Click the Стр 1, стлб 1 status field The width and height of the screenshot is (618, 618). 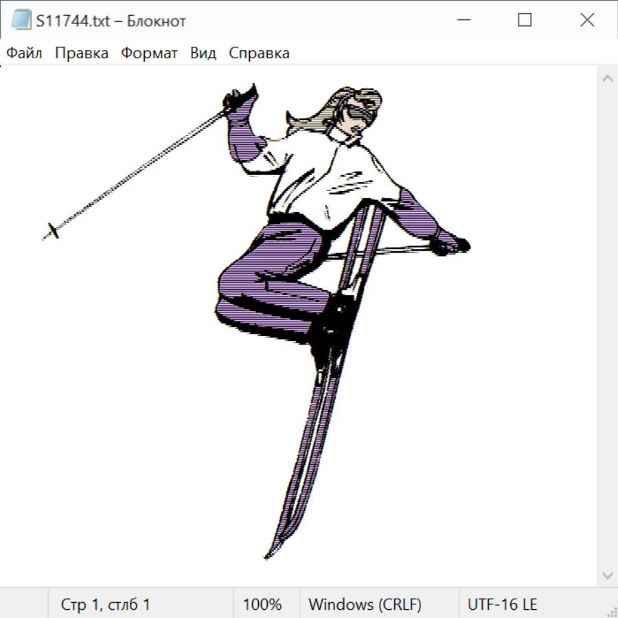tap(106, 605)
